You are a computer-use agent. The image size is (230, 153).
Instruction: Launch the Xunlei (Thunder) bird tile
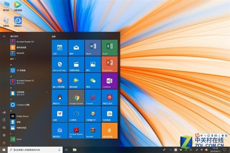point(60,114)
